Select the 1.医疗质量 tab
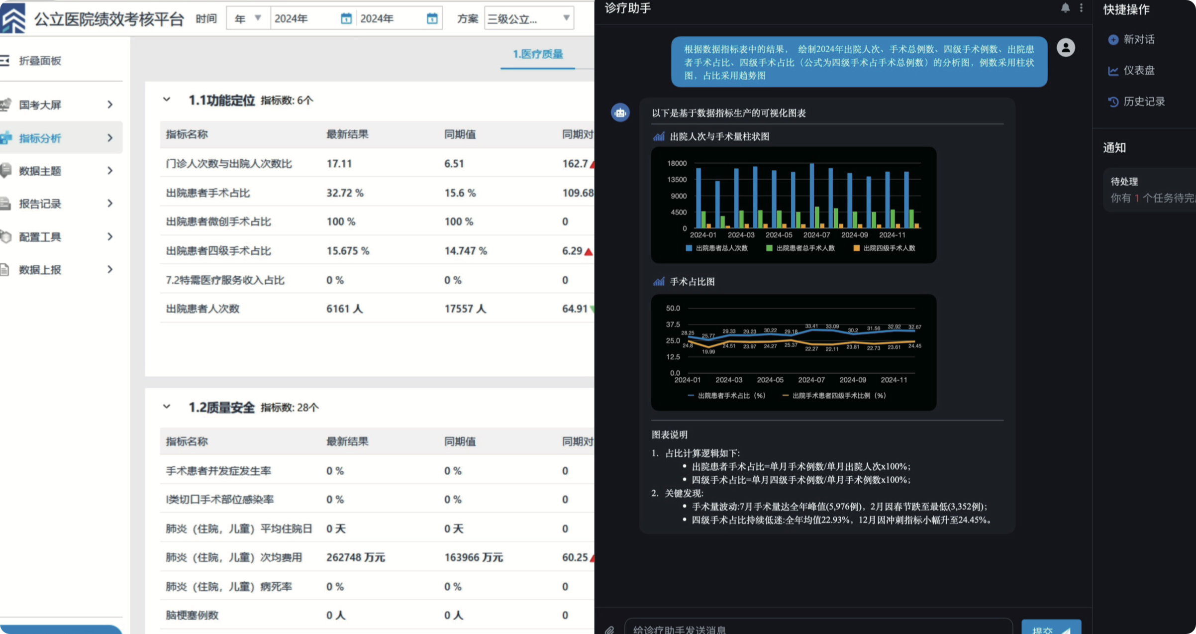The image size is (1196, 634). coord(538,54)
